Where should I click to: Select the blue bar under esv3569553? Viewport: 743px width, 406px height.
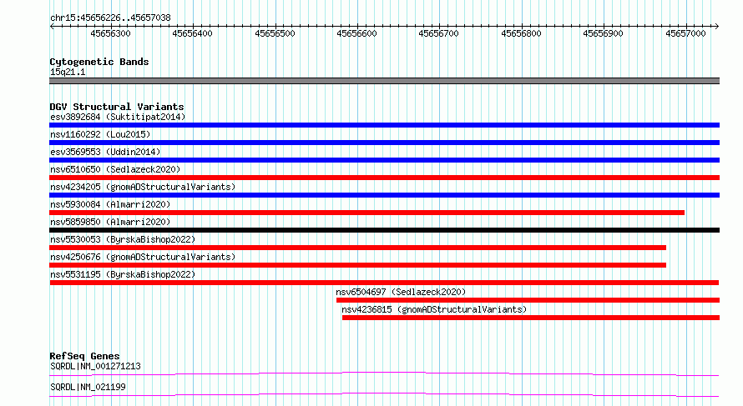coord(384,160)
